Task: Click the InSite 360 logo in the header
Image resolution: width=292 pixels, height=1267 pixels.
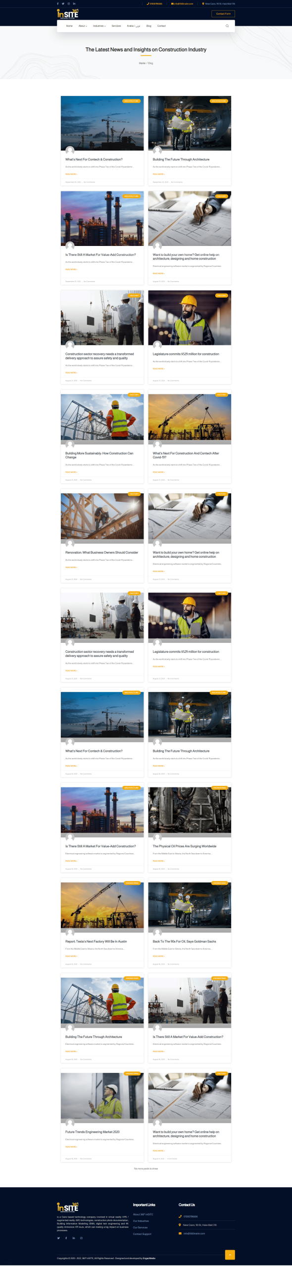Action: pyautogui.click(x=68, y=14)
